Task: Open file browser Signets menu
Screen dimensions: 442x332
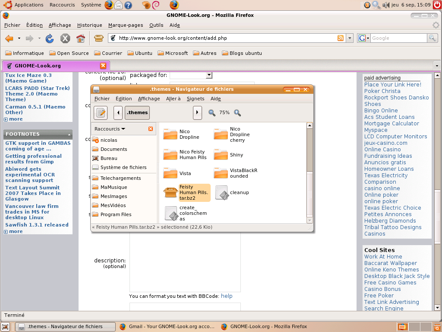Action: [196, 99]
